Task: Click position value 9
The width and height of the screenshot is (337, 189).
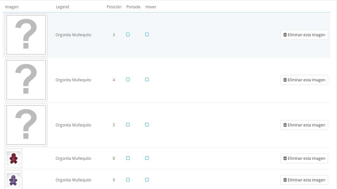Action: [114, 180]
